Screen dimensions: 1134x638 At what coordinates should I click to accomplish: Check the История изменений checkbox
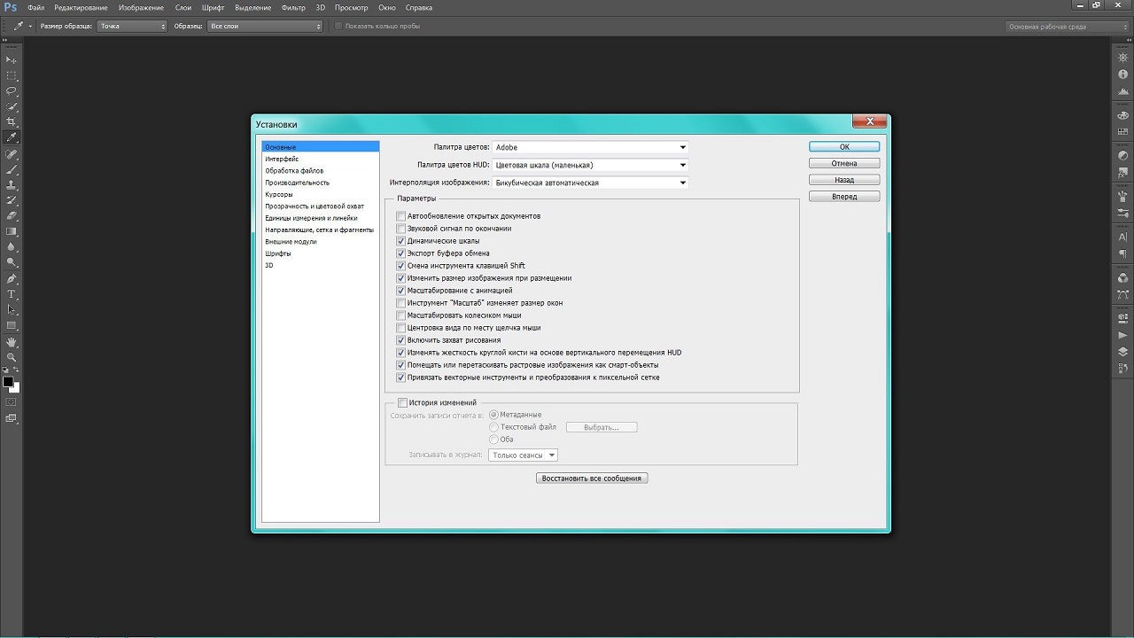tap(402, 403)
